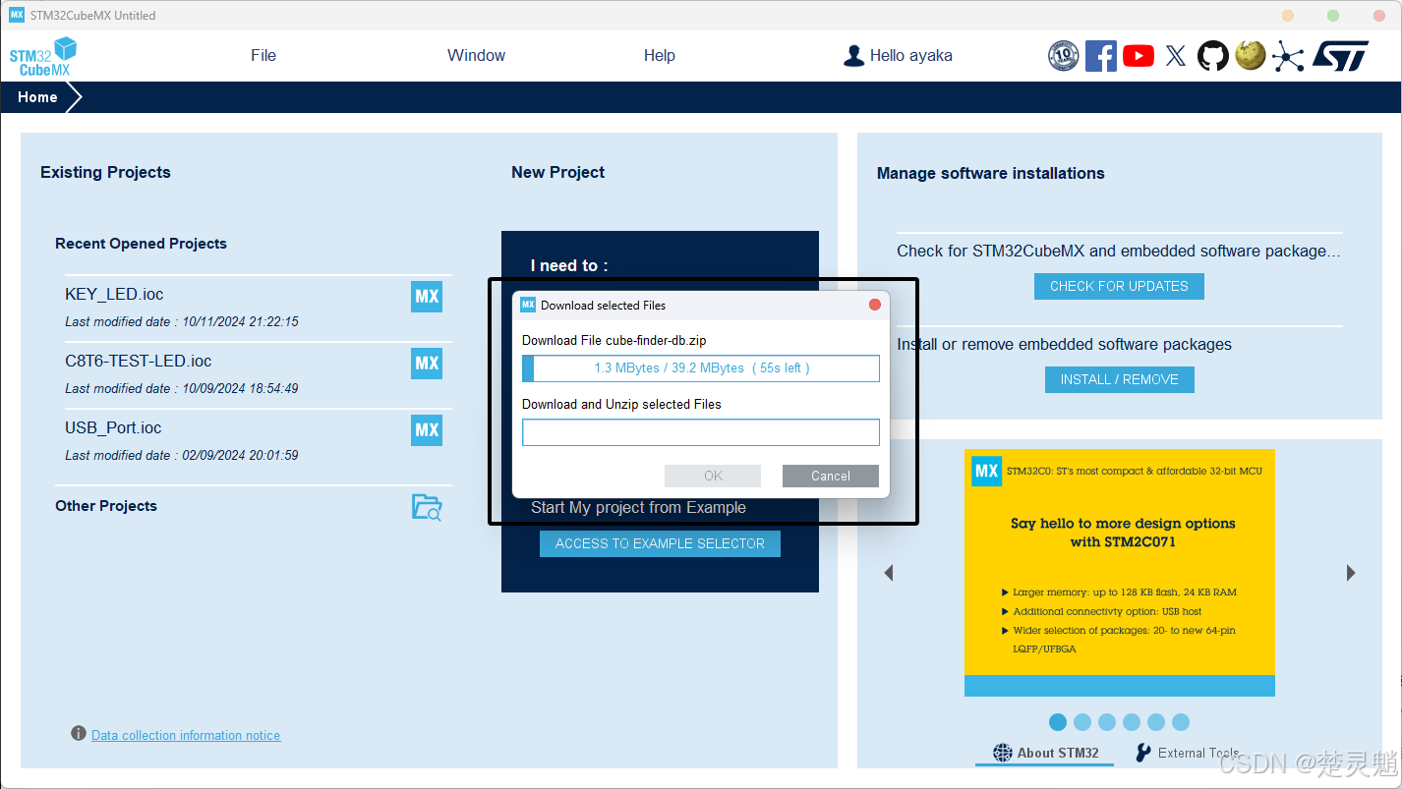Open C8T6-TEST-LED.ioc via its MX icon
Image resolution: width=1402 pixels, height=789 pixels.
[x=427, y=364]
